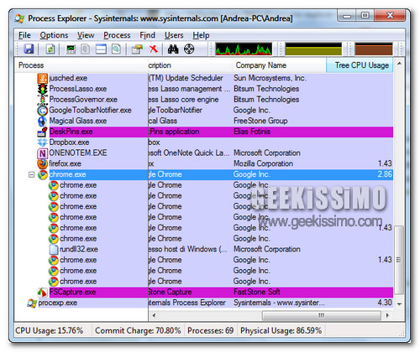The image size is (420, 352).
Task: Click Physical Usage: 86.59% in status bar
Action: point(281,331)
